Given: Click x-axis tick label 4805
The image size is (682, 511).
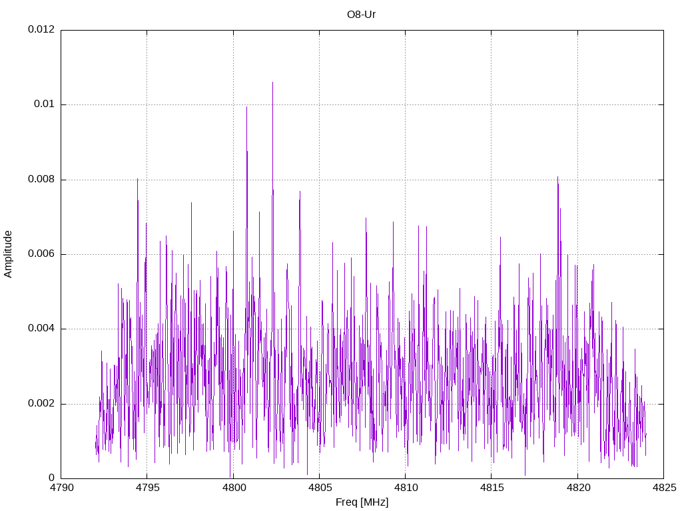Looking at the screenshot, I should [320, 488].
